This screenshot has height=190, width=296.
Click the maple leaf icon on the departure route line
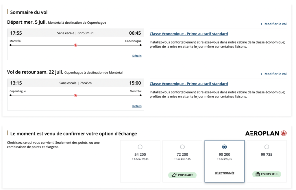pos(75,45)
